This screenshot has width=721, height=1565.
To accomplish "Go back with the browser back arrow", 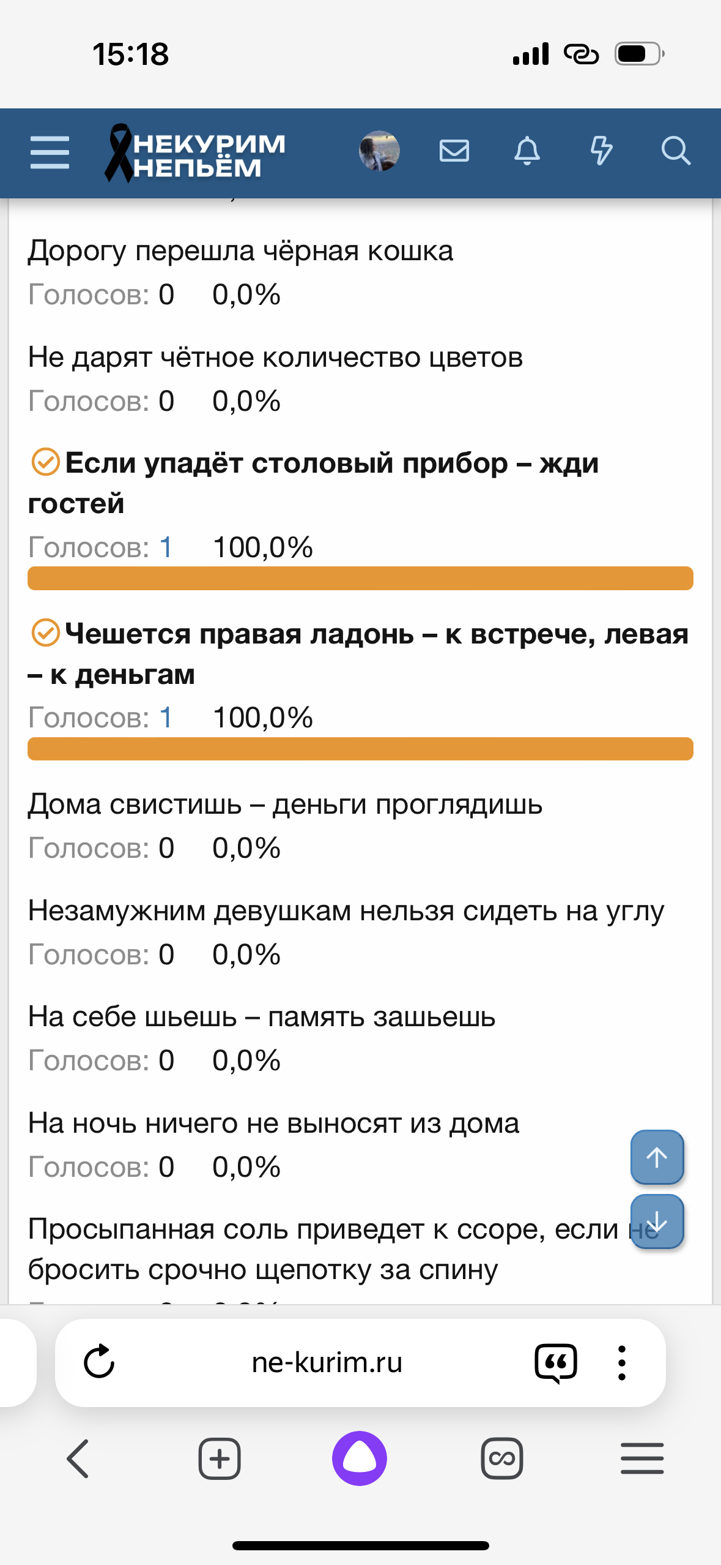I will pos(78,1458).
